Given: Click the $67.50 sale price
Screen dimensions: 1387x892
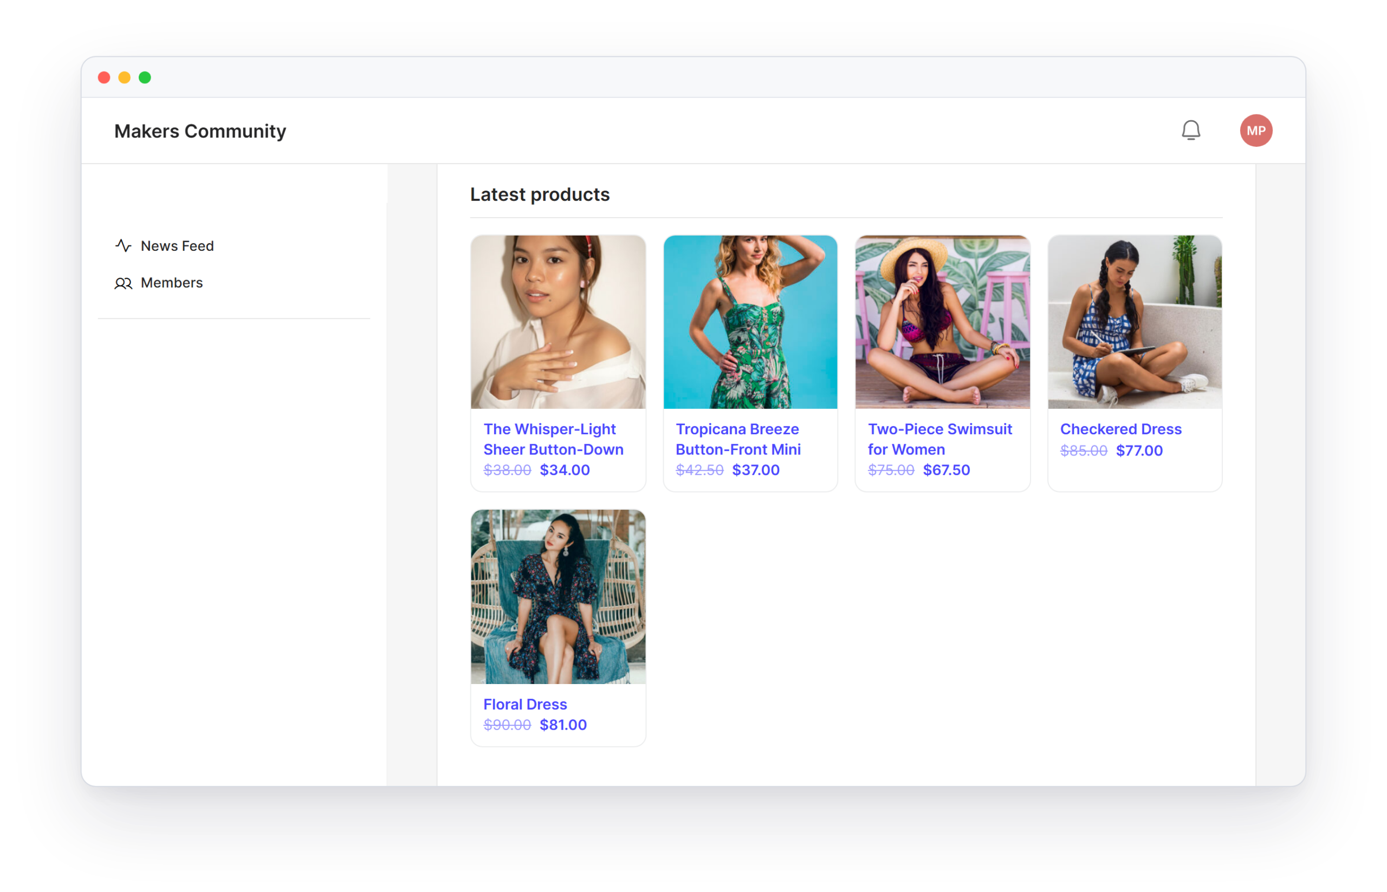Looking at the screenshot, I should (946, 470).
